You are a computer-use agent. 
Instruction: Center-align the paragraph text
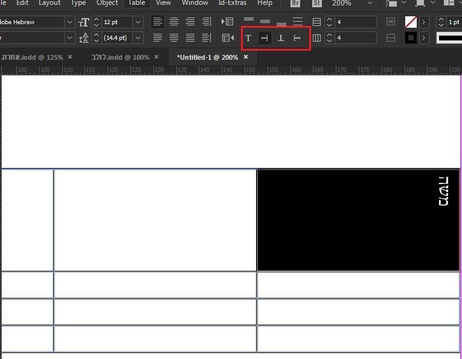click(174, 22)
